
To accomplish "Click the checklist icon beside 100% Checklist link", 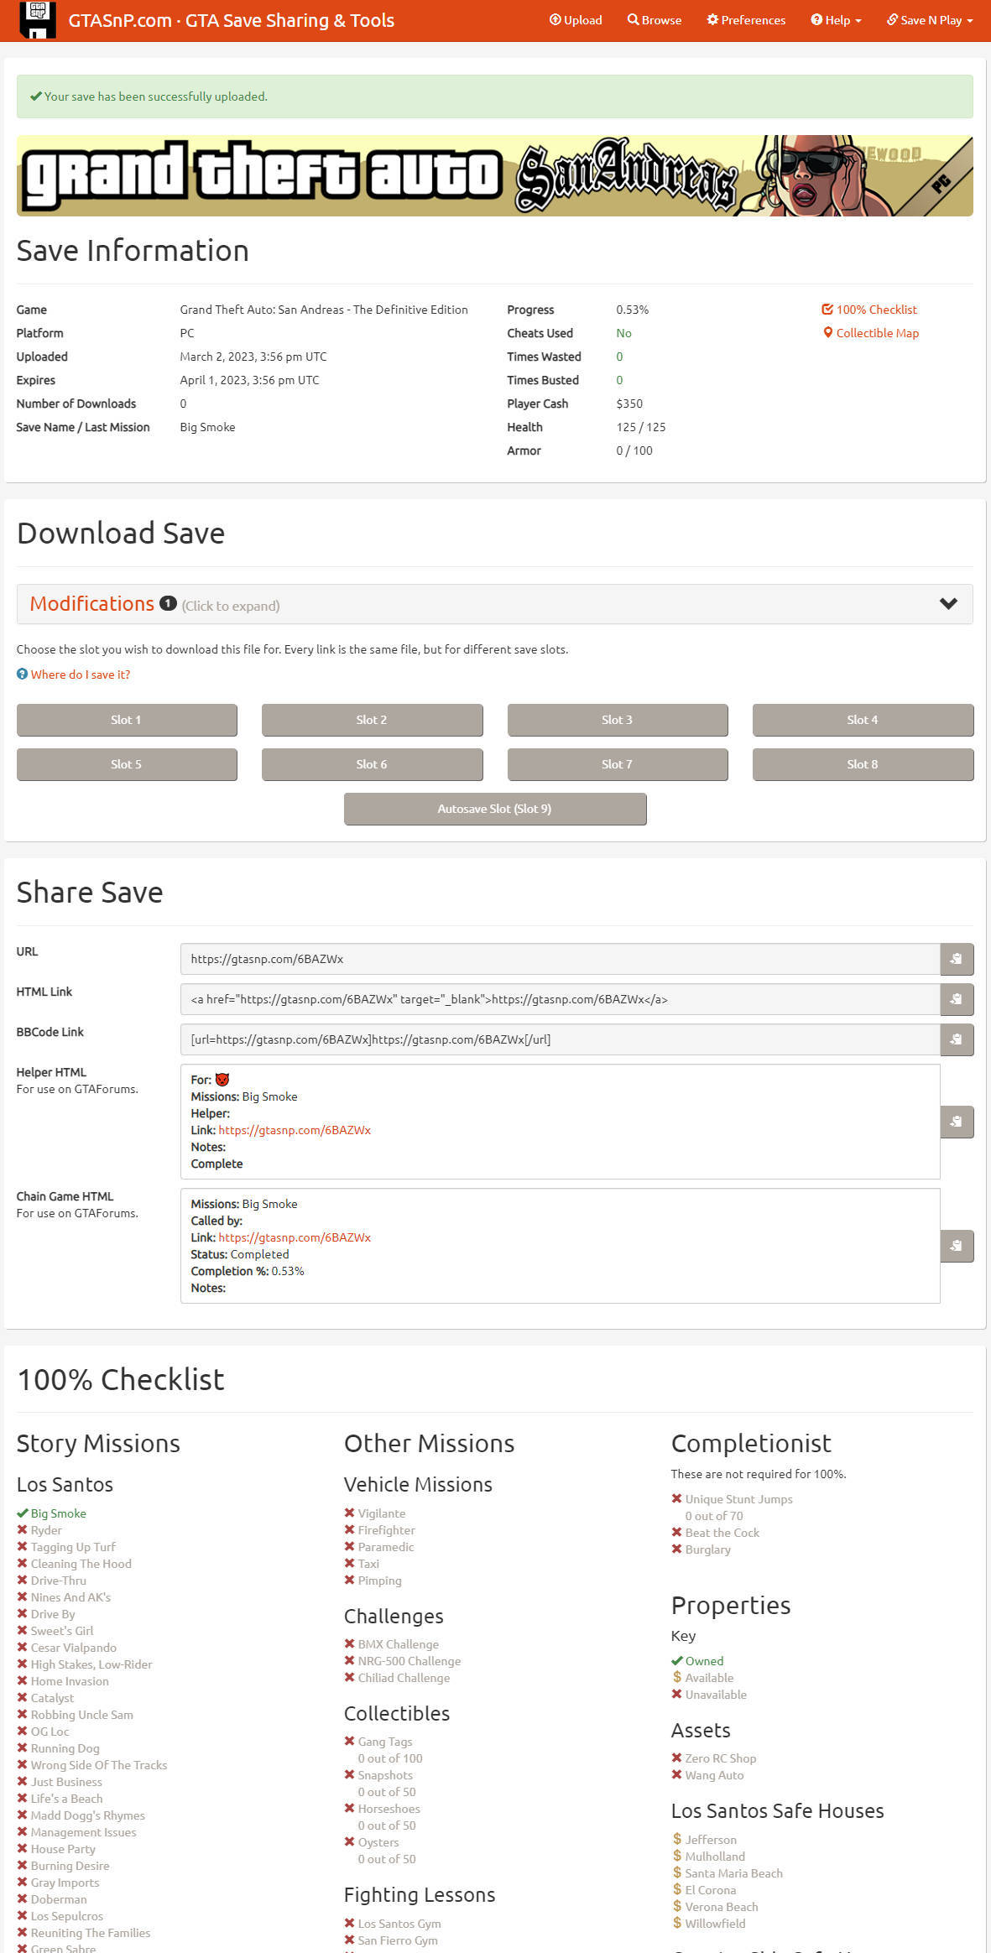I will [827, 310].
